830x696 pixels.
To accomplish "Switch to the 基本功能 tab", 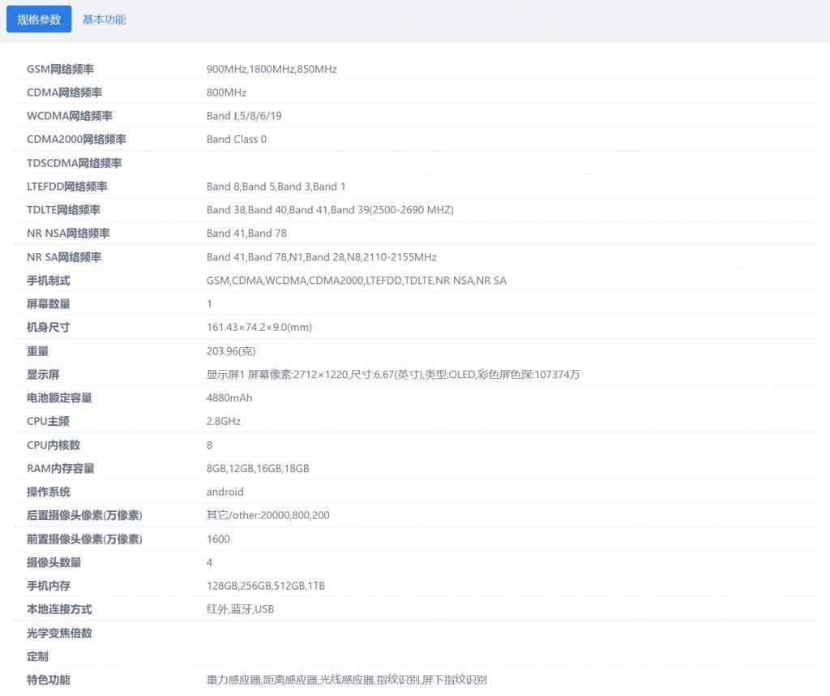I will pos(104,19).
